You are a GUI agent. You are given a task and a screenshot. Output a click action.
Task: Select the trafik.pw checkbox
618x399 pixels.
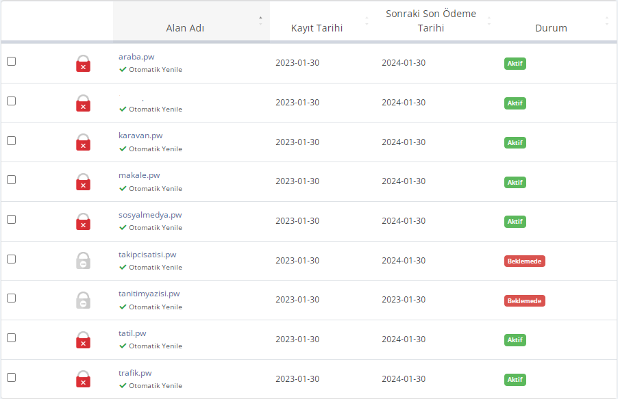click(12, 377)
